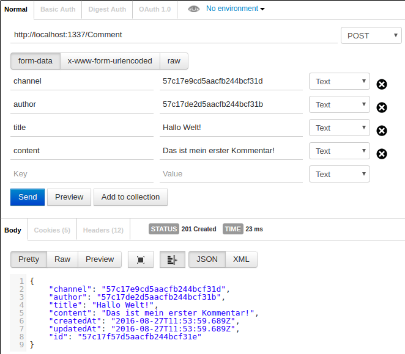The image size is (405, 354).
Task: Click Add to collection button
Action: (130, 197)
